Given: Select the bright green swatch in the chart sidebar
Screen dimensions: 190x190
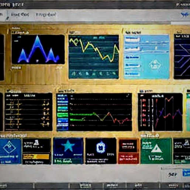Looking at the screenshot, I should (62, 115).
